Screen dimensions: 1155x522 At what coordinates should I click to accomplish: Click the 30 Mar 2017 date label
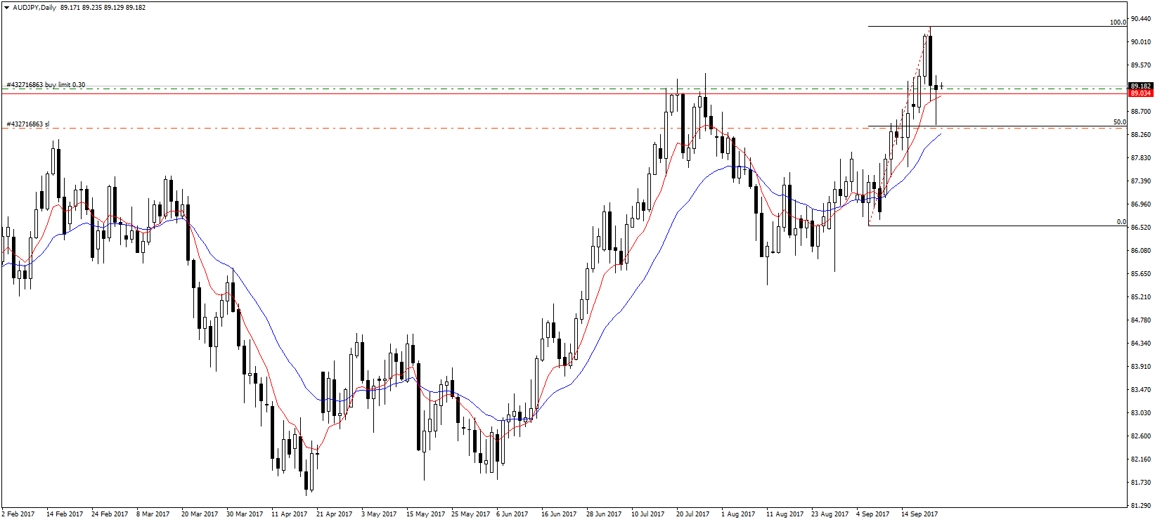pos(245,514)
